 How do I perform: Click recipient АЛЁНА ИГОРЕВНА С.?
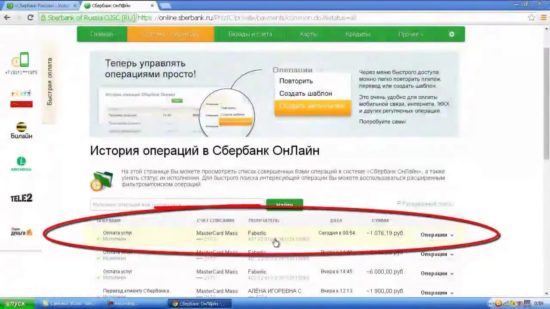coord(275,291)
